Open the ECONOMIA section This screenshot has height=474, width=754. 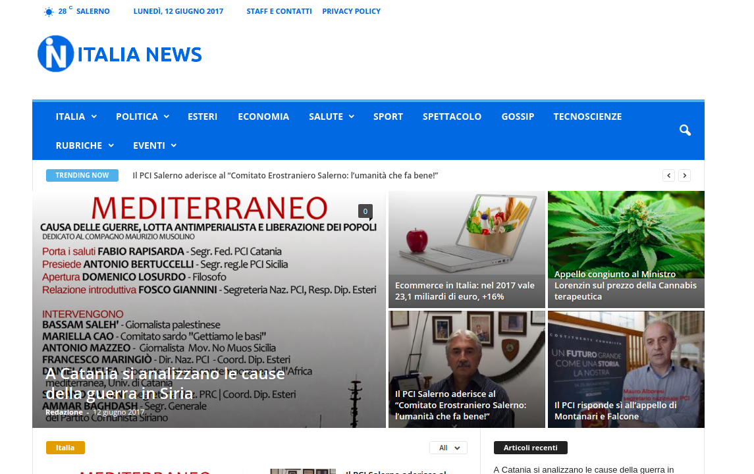pyautogui.click(x=263, y=117)
